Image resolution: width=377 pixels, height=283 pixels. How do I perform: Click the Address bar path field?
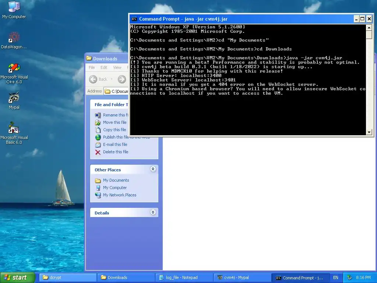(116, 91)
